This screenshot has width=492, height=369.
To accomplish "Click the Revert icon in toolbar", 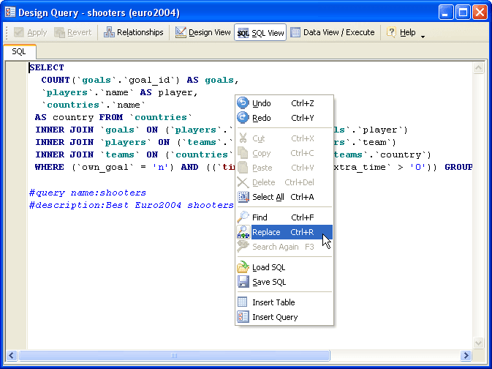I will coord(59,32).
